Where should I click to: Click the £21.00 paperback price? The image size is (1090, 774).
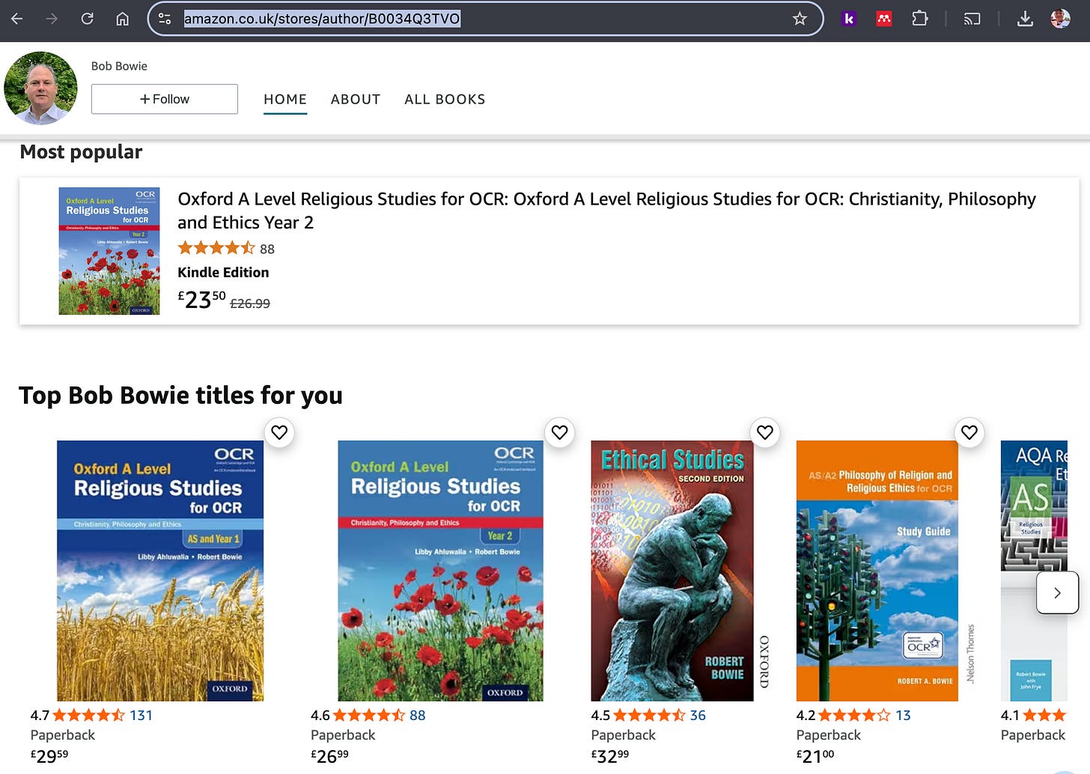point(815,756)
